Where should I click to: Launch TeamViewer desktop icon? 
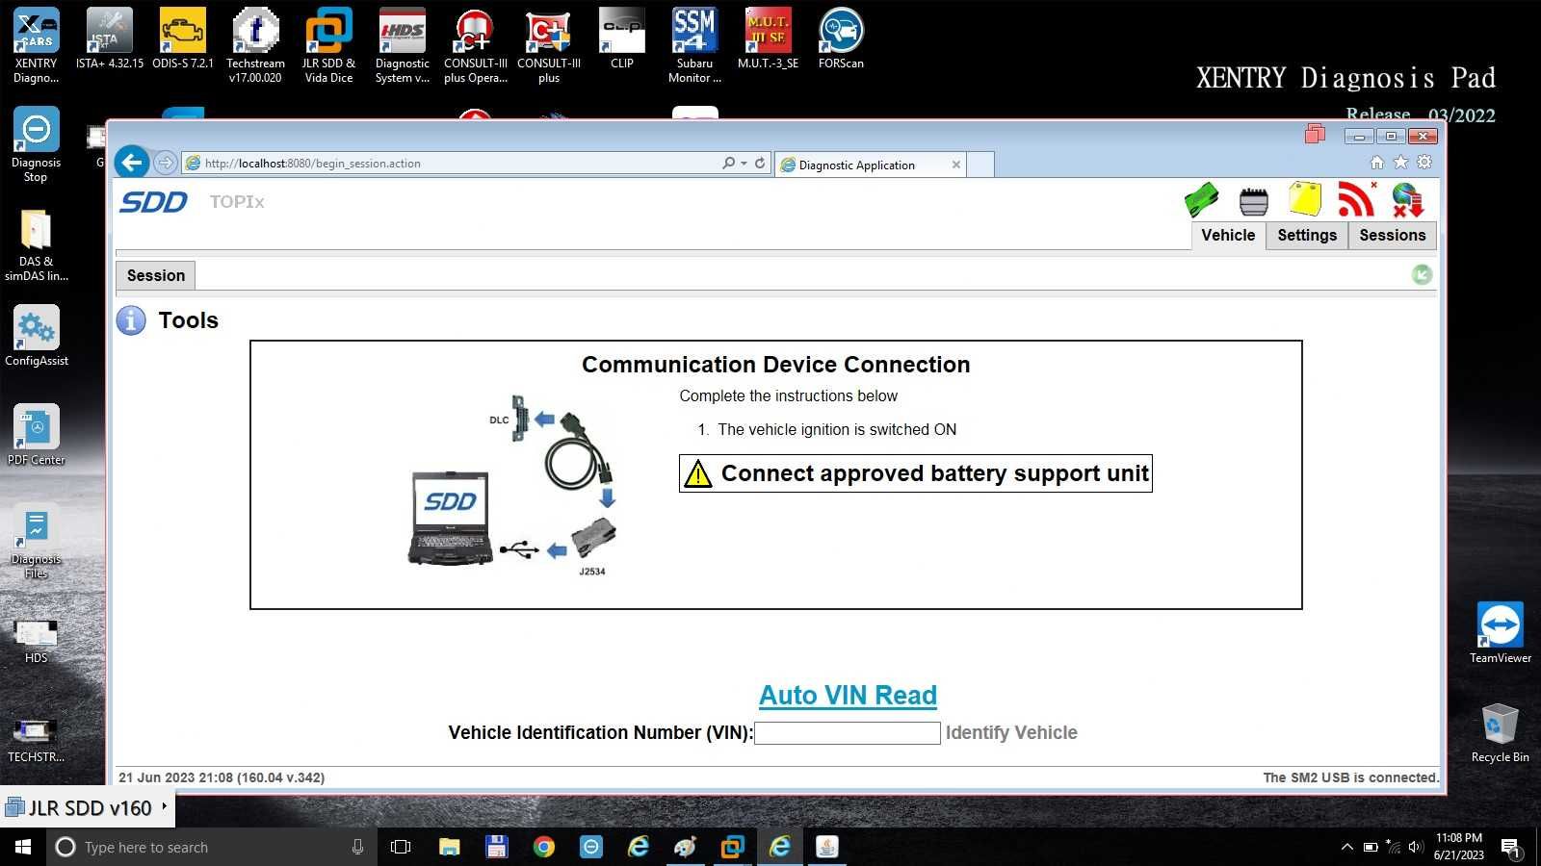pos(1500,632)
